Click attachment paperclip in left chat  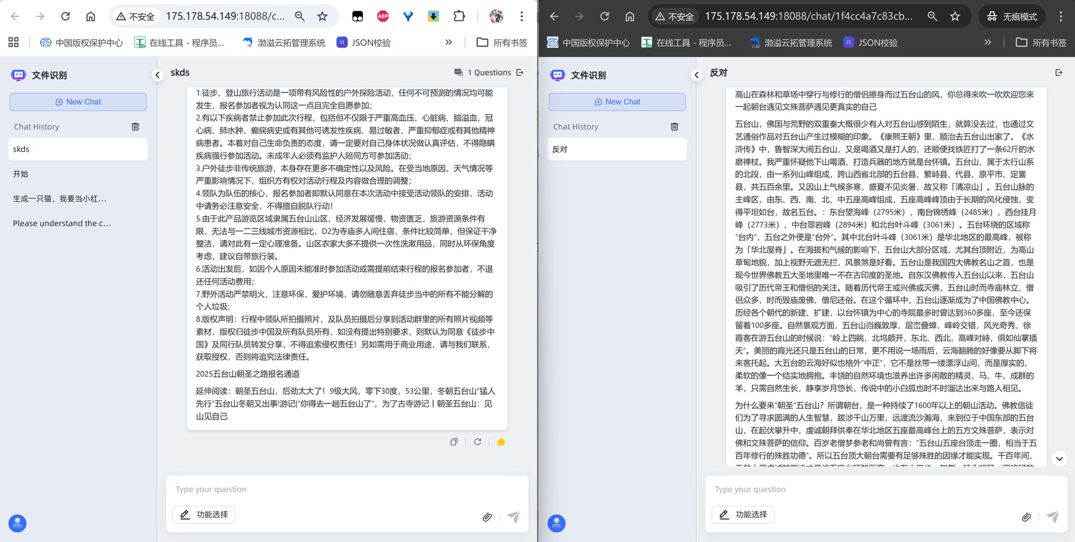(x=487, y=517)
